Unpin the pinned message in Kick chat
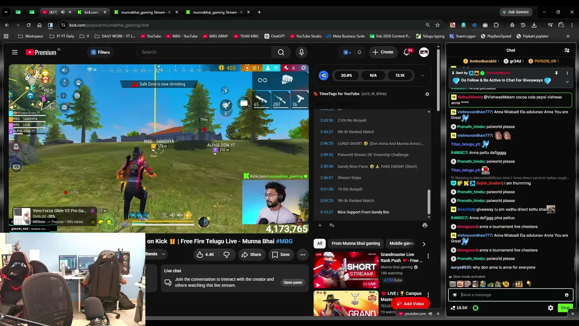 [x=556, y=73]
